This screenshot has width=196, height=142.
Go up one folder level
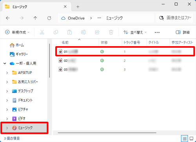[35, 18]
